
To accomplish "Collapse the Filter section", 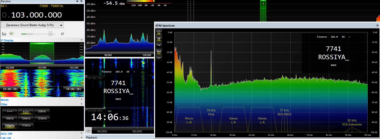I will click(x=81, y=104).
